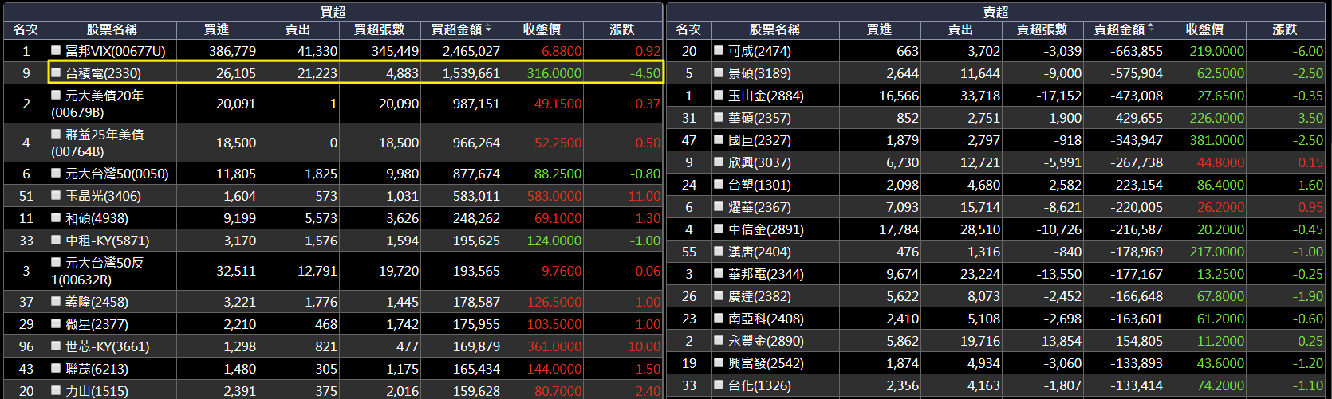
Task: Check the box beside 元大美債20年
Action: [56, 95]
